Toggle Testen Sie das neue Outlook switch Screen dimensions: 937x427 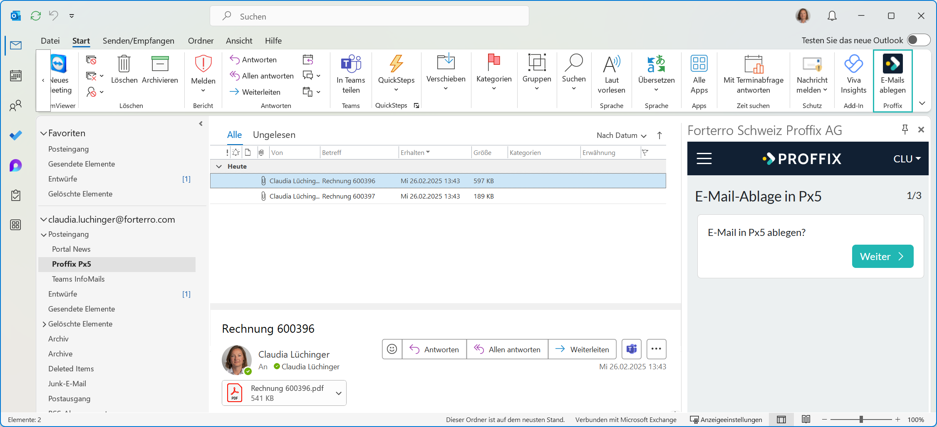918,40
